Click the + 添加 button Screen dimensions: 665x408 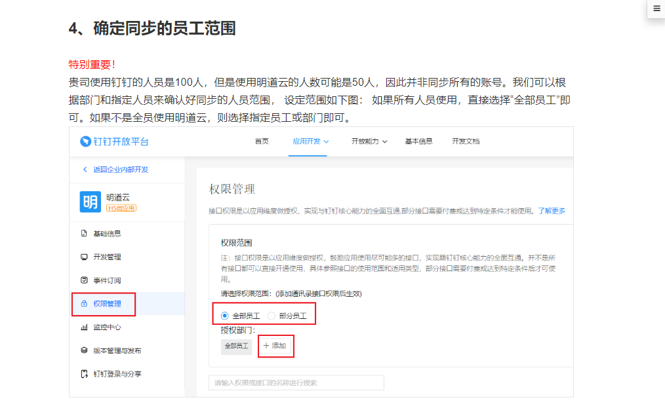(x=275, y=346)
